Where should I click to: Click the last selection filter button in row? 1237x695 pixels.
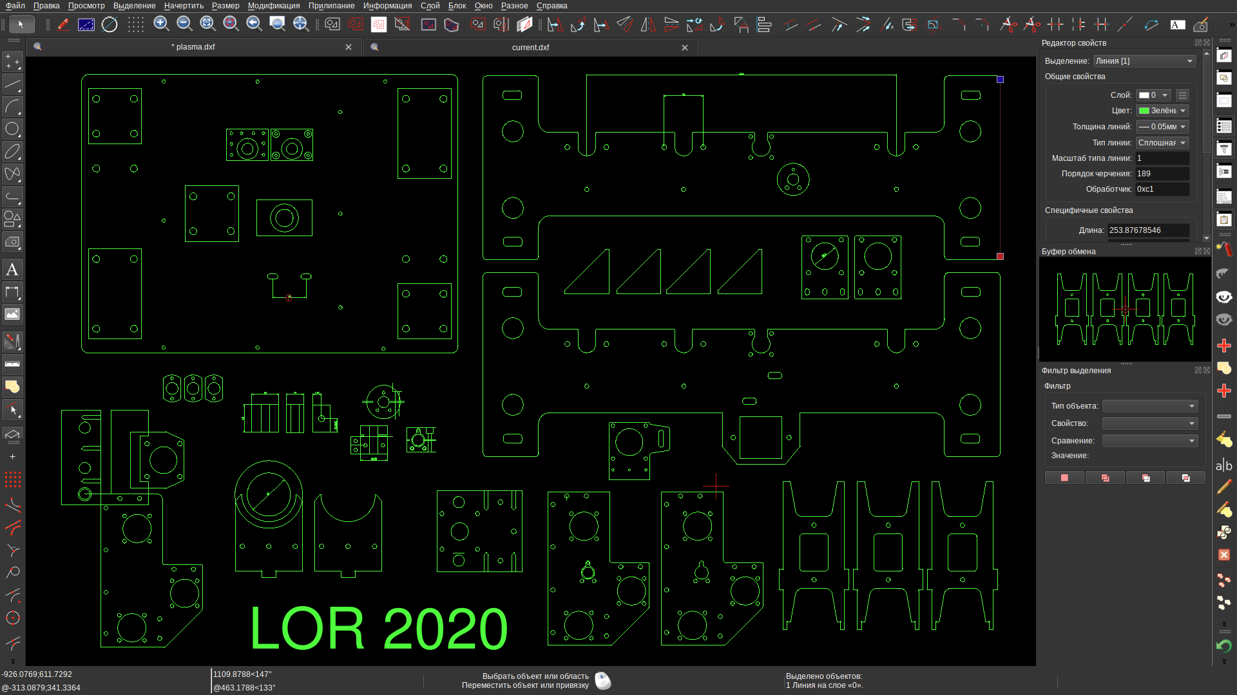point(1185,478)
